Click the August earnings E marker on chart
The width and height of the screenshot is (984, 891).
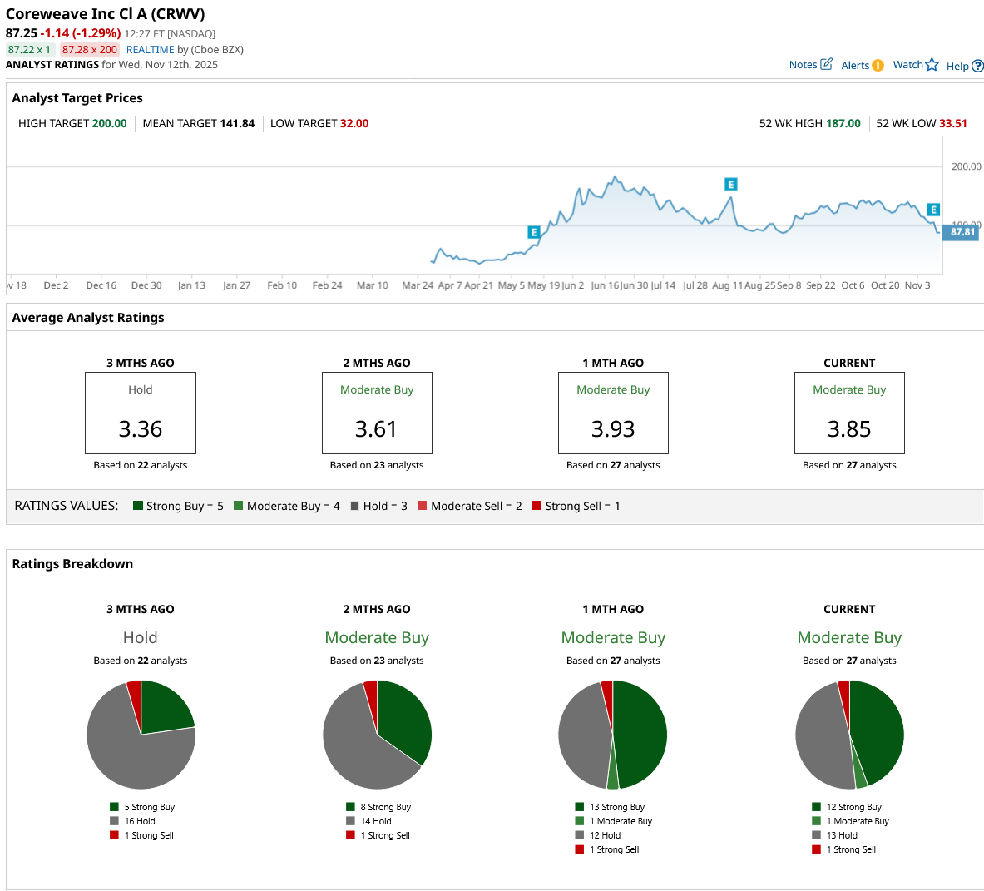(x=730, y=184)
